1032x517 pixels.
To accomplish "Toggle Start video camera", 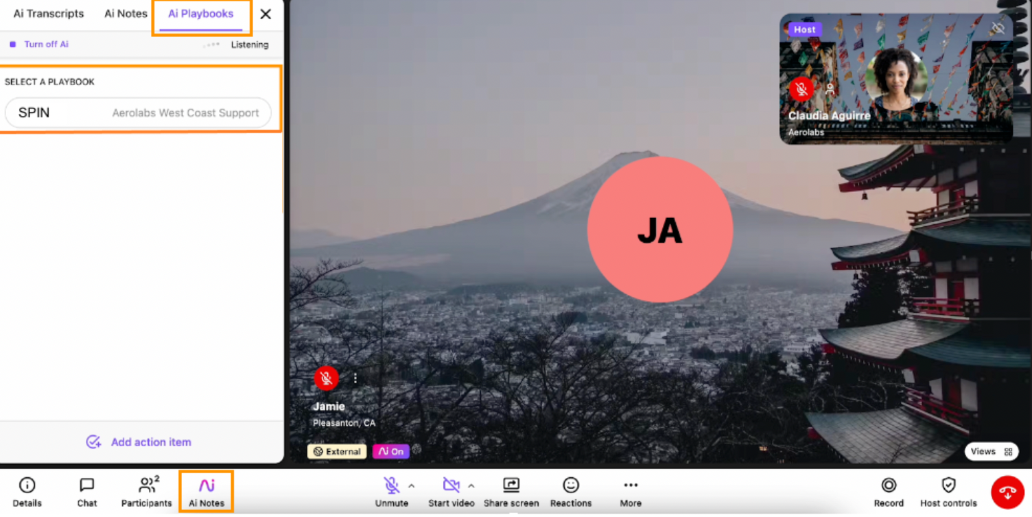I will click(451, 486).
